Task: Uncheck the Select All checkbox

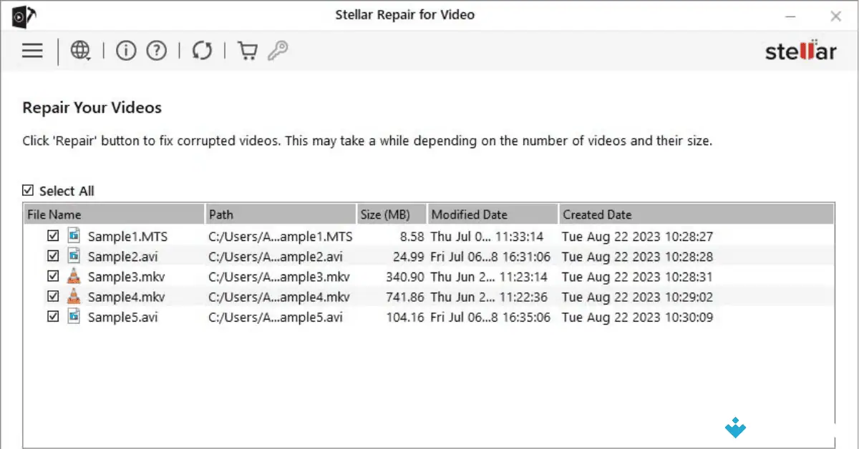Action: 28,189
